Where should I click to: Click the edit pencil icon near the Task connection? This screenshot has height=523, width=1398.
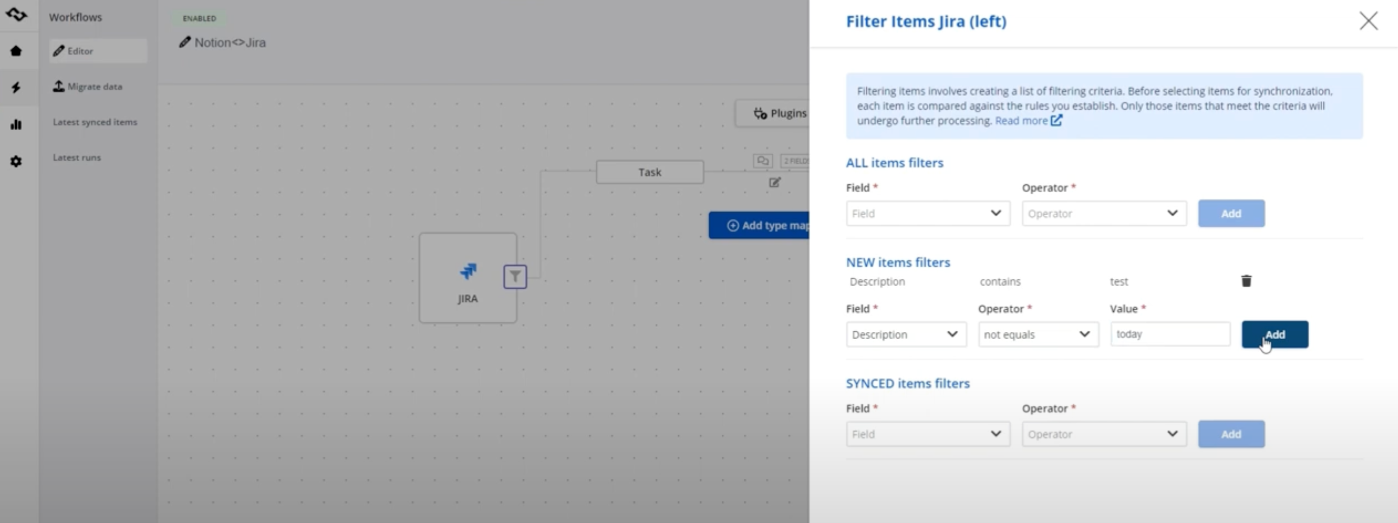click(x=774, y=183)
